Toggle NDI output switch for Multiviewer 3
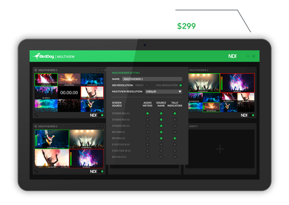 [x=252, y=115]
